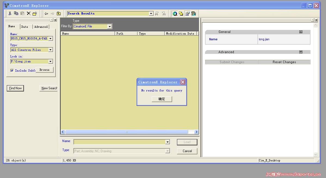Click the Up one level folder icon

click(59, 14)
